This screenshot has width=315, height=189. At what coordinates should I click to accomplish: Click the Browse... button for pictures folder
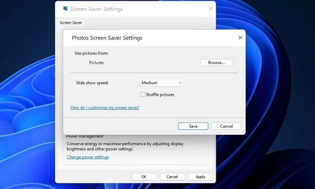[216, 62]
